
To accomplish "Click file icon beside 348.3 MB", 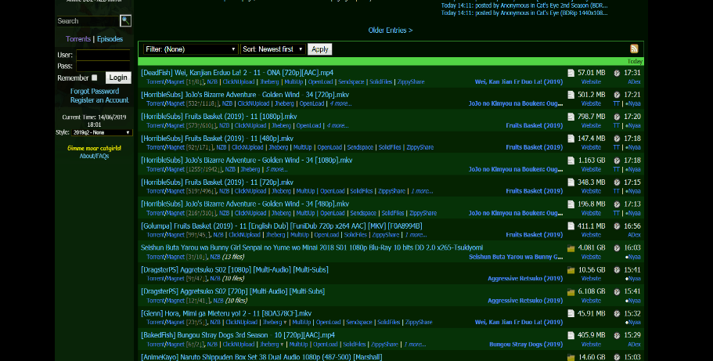I will (x=571, y=182).
